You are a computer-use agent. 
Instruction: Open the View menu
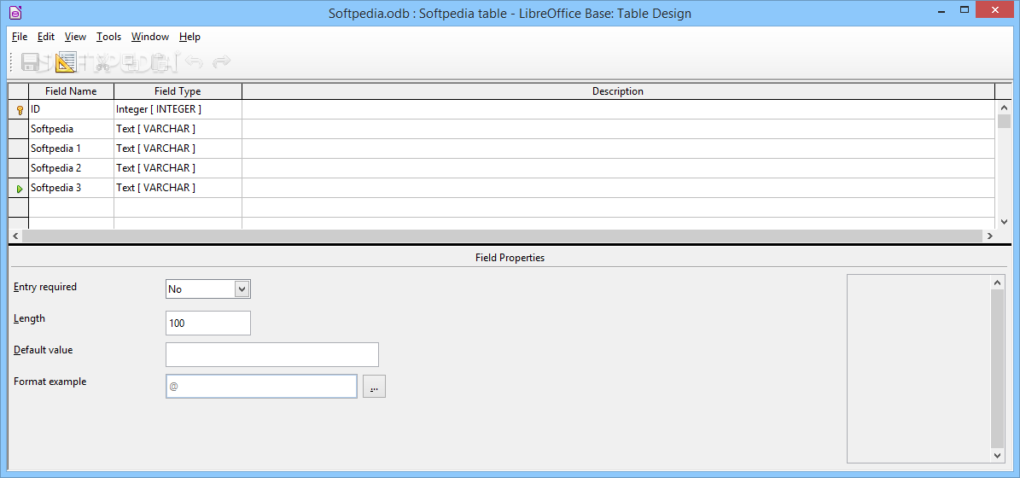coord(75,37)
